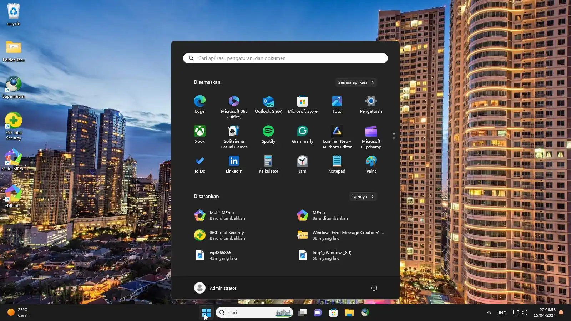Image resolution: width=571 pixels, height=321 pixels.
Task: Launch Microsoft 365 (Office)
Action: [x=234, y=107]
